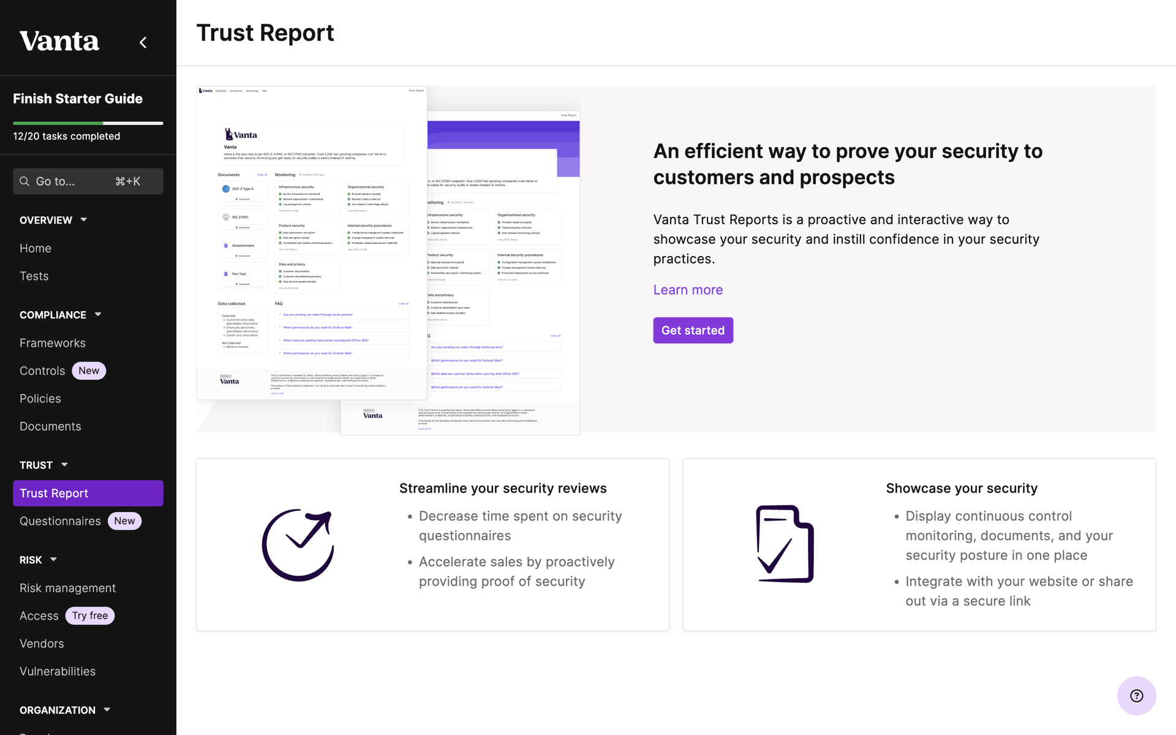Click the search magnifier icon
1176x735 pixels.
[24, 181]
